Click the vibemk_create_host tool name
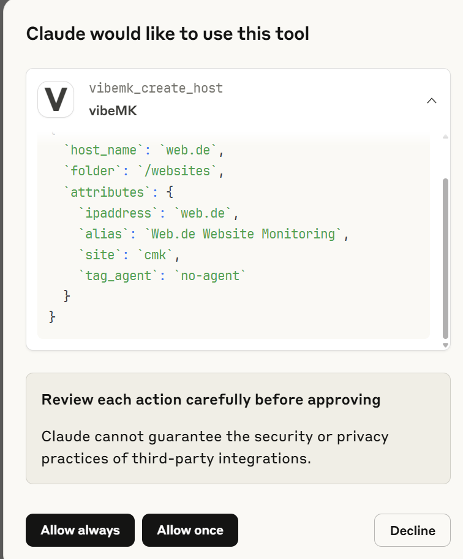Screen dimensions: 463x559 tap(156, 88)
